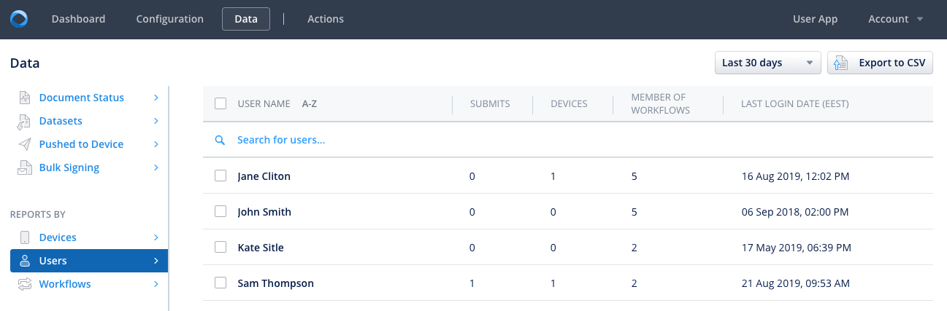The height and width of the screenshot is (311, 947).
Task: Click the Bulk Signing sidebar icon
Action: pyautogui.click(x=25, y=168)
